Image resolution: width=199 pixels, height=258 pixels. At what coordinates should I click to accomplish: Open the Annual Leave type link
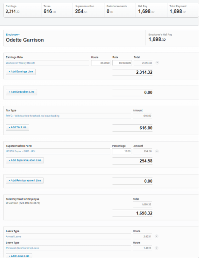[14, 236]
